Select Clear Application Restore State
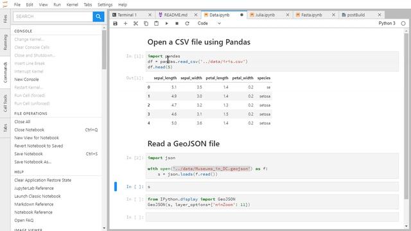The width and height of the screenshot is (411, 231). 43,180
